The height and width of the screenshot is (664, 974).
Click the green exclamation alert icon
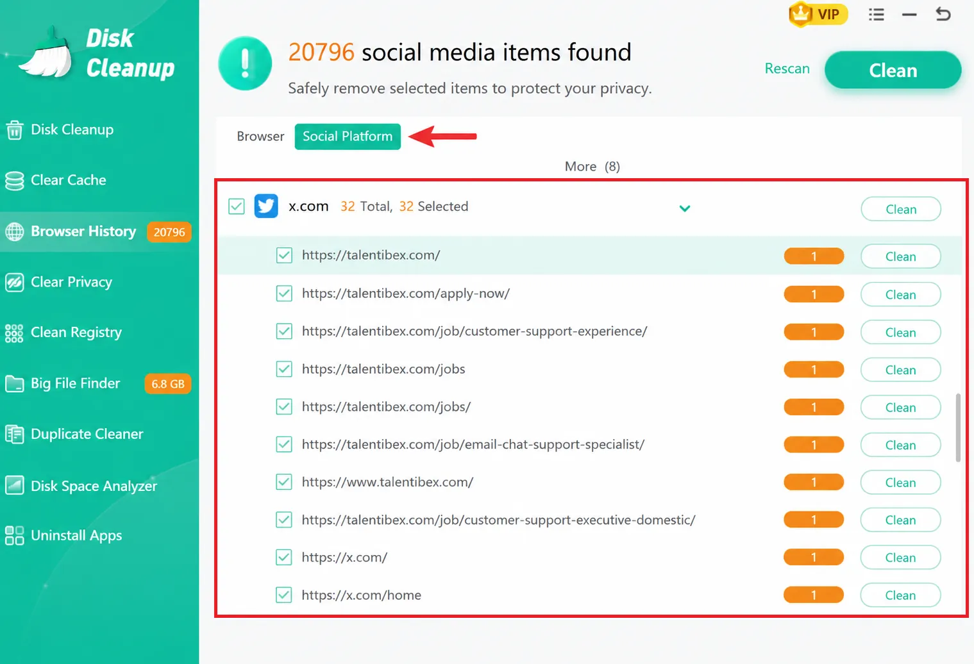point(245,63)
